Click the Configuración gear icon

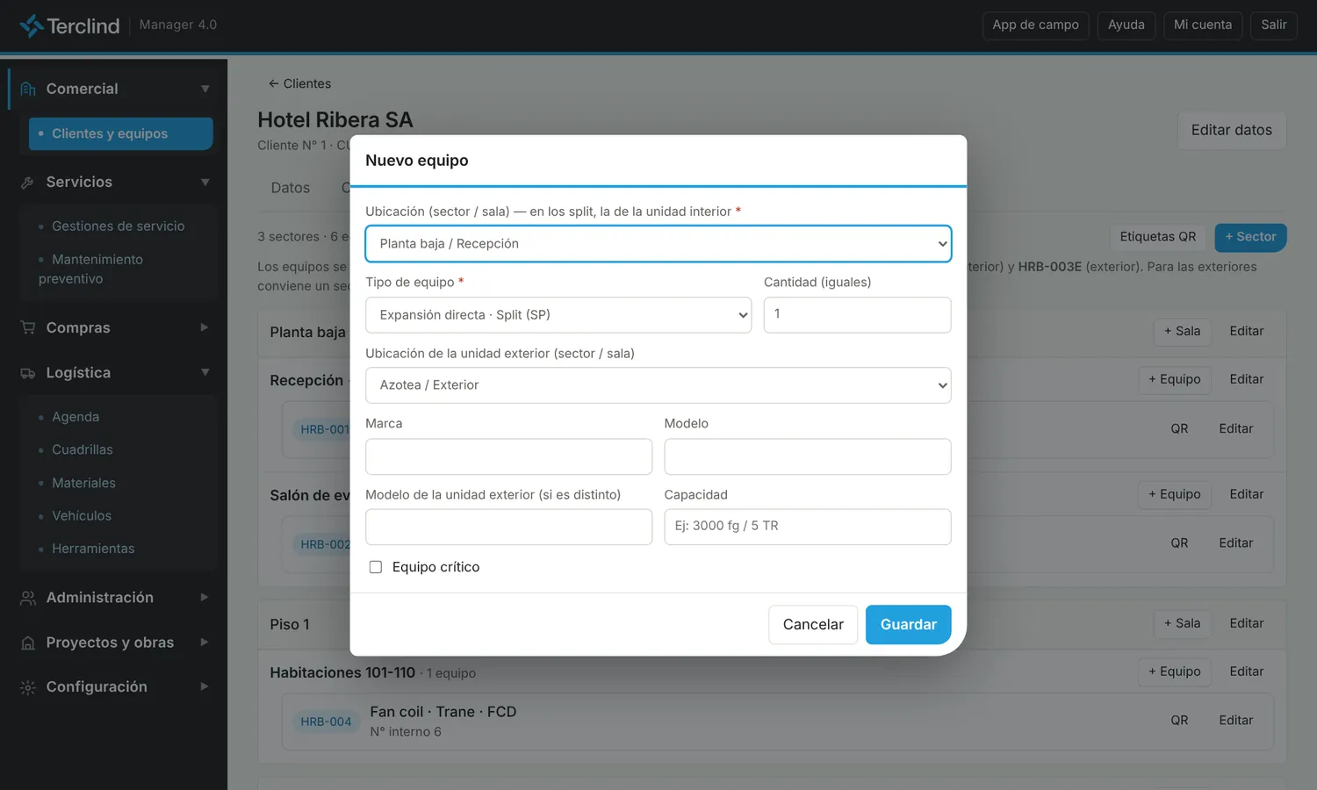tap(28, 687)
